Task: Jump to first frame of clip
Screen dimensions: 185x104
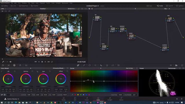Action: pyautogui.click(x=35, y=62)
